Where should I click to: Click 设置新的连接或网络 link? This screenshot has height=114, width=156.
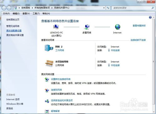point(61,79)
